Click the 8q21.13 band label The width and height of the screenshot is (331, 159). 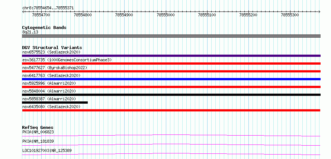pyautogui.click(x=30, y=32)
